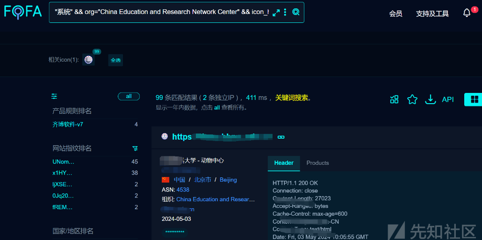Select the related icon thumbnail with 99 badge
482x240 pixels.
coord(88,60)
